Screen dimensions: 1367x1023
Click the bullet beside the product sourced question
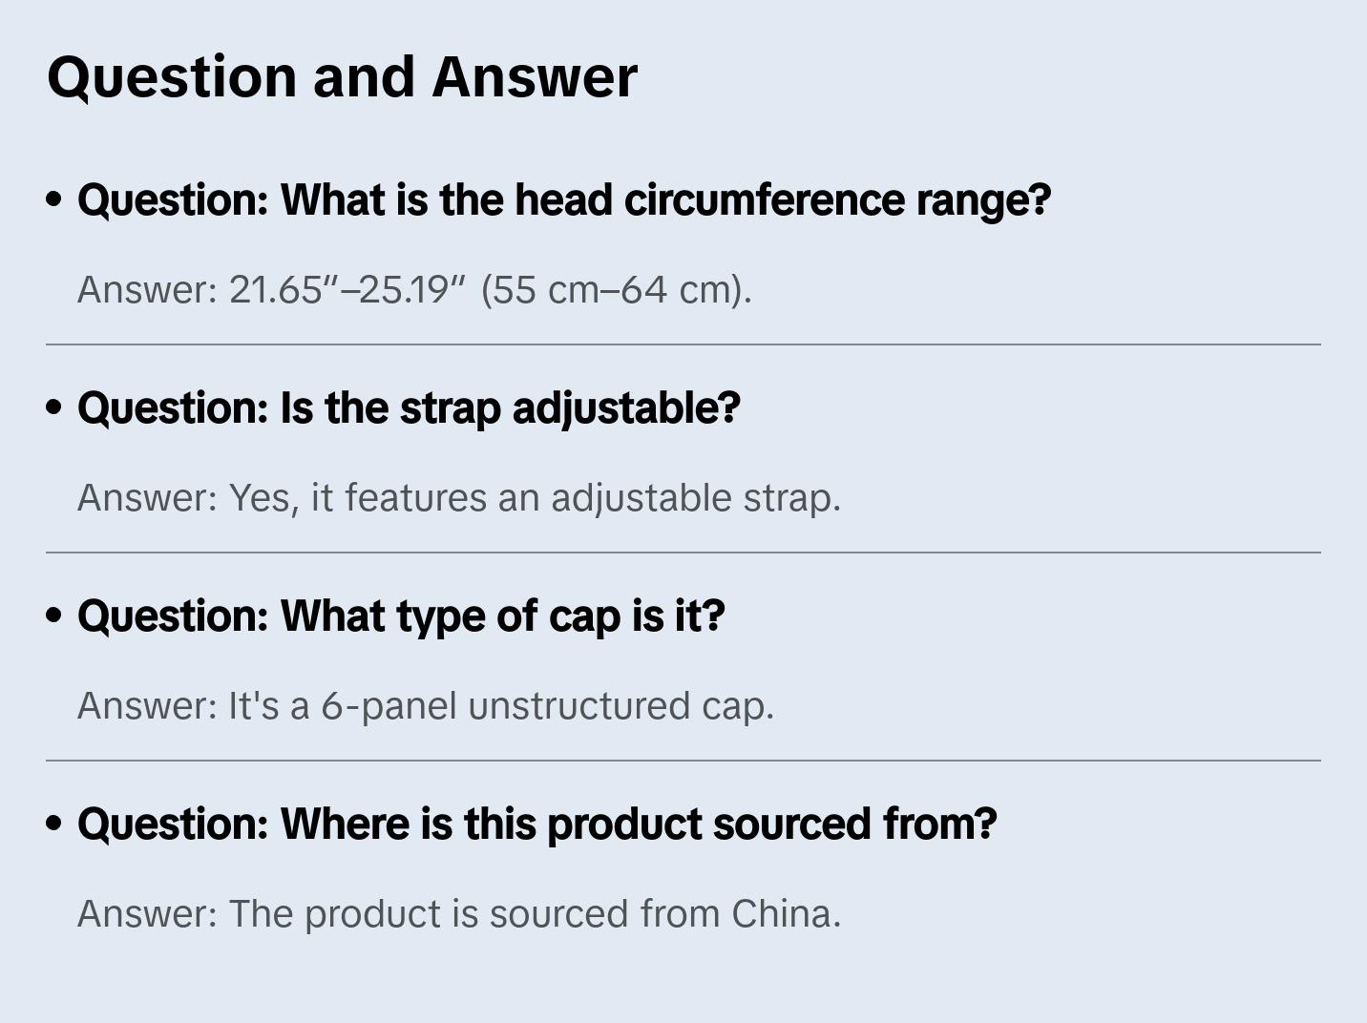click(x=54, y=824)
